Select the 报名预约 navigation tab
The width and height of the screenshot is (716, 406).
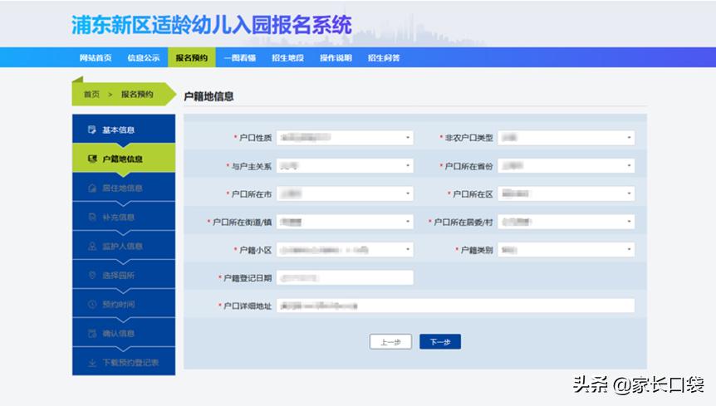pyautogui.click(x=192, y=58)
